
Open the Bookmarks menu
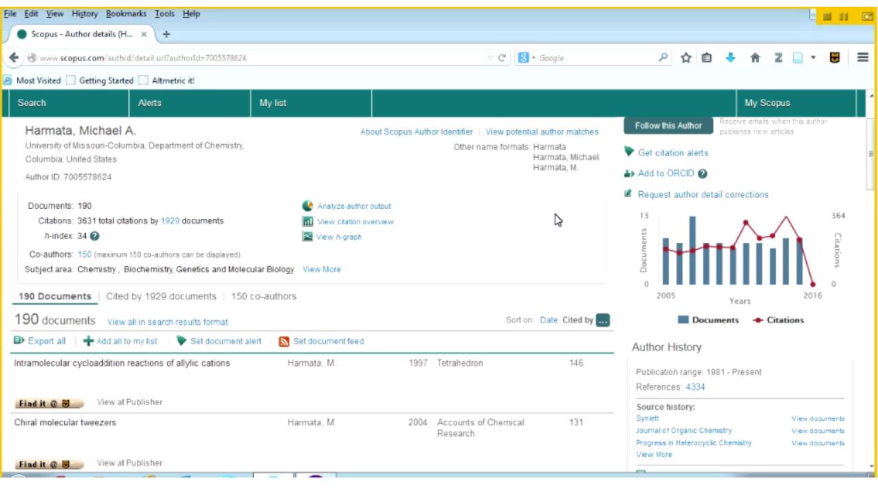[x=128, y=14]
